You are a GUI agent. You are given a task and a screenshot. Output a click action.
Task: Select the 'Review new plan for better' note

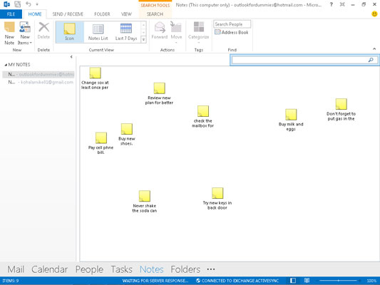tap(159, 93)
